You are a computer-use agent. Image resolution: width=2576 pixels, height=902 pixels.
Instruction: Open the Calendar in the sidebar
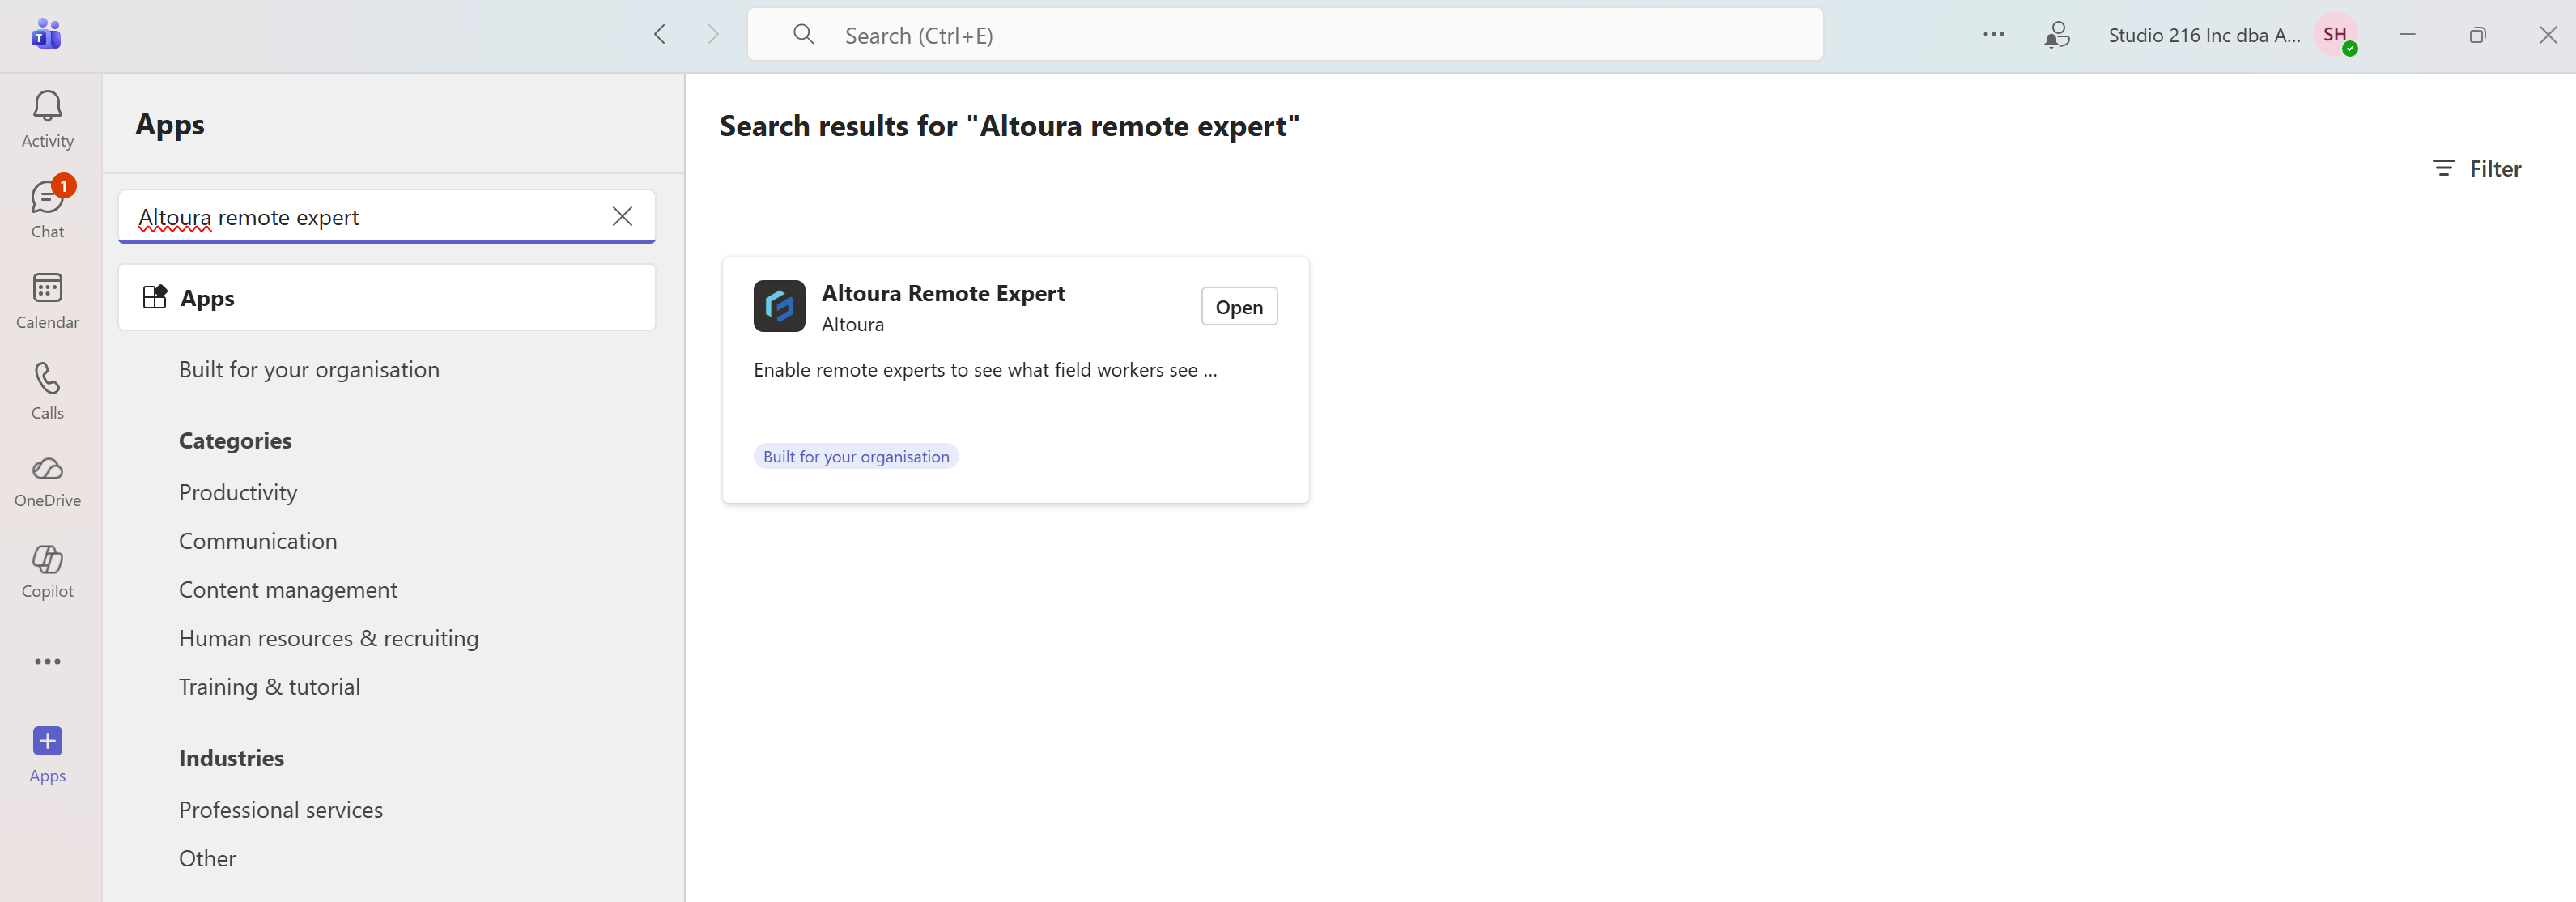click(x=47, y=300)
